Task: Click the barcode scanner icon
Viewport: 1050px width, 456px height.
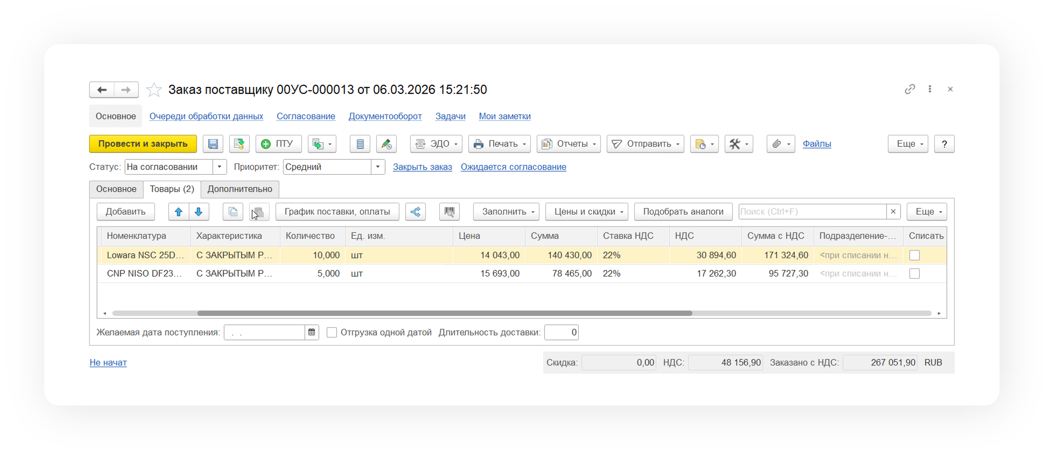Action: [449, 212]
